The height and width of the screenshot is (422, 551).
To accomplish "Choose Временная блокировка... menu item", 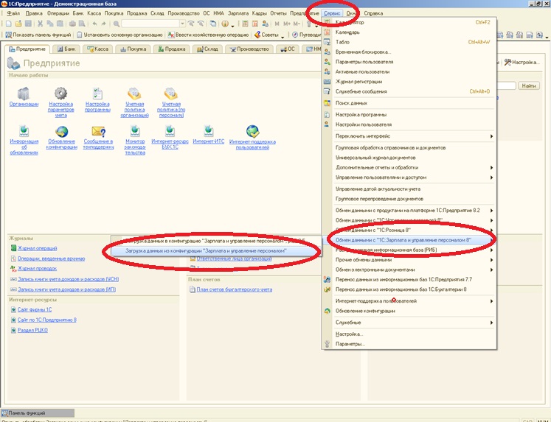I will [x=409, y=52].
